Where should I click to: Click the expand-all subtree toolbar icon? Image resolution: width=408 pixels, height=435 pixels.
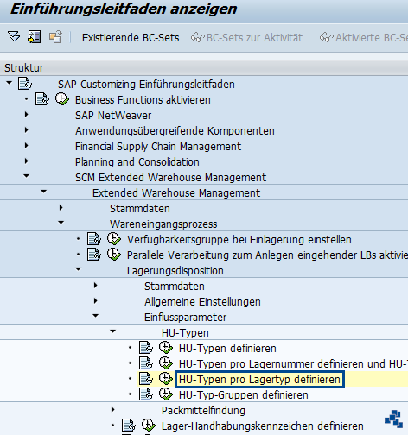pos(14,37)
